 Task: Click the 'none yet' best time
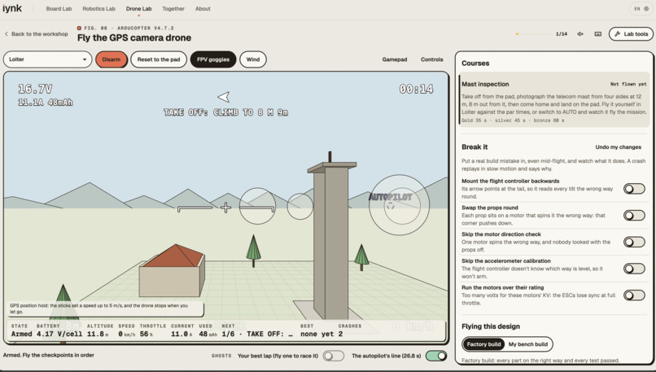point(317,334)
